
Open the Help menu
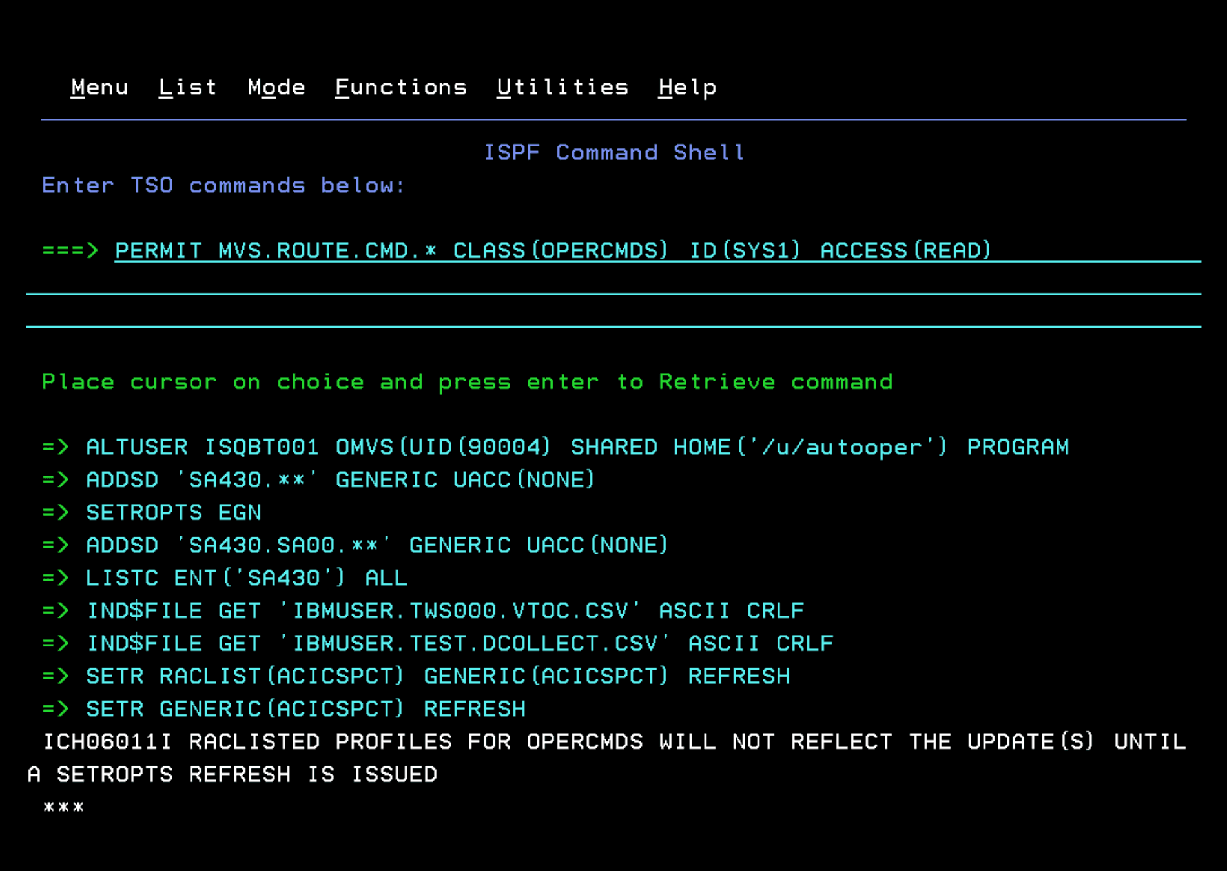tap(687, 87)
